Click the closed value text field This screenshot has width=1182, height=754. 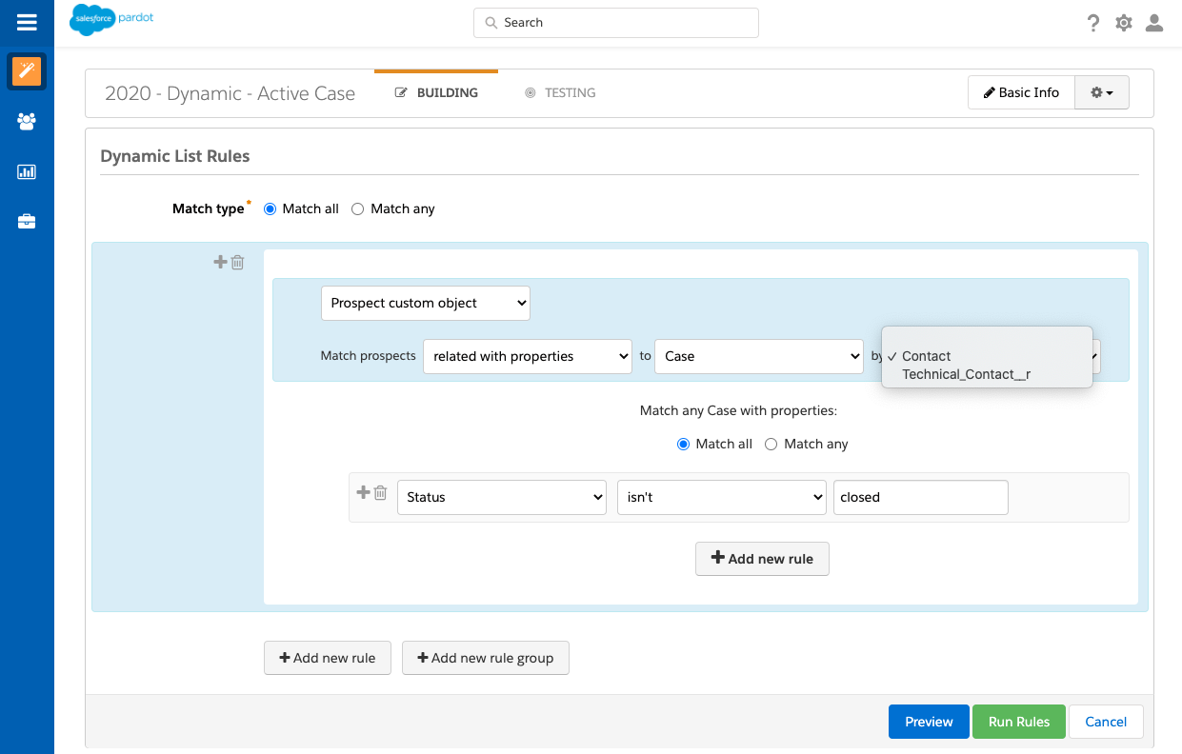coord(920,498)
